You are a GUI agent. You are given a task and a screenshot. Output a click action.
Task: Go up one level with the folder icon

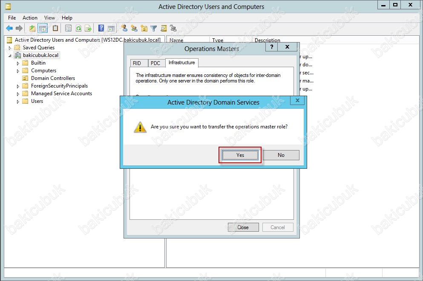coord(32,28)
